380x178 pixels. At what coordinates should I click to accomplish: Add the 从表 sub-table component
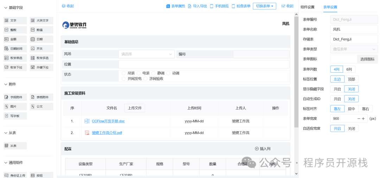click(x=15, y=146)
